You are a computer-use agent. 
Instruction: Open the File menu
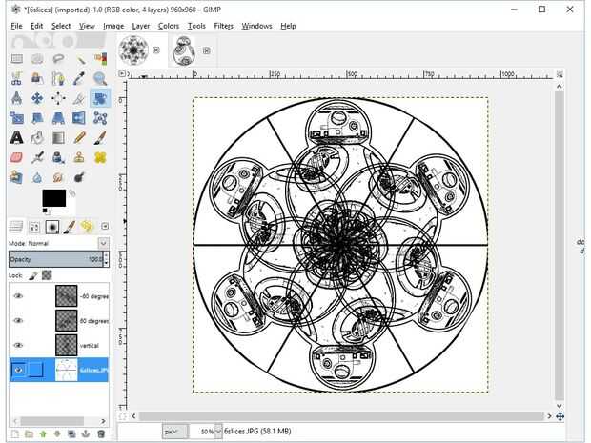tap(16, 26)
